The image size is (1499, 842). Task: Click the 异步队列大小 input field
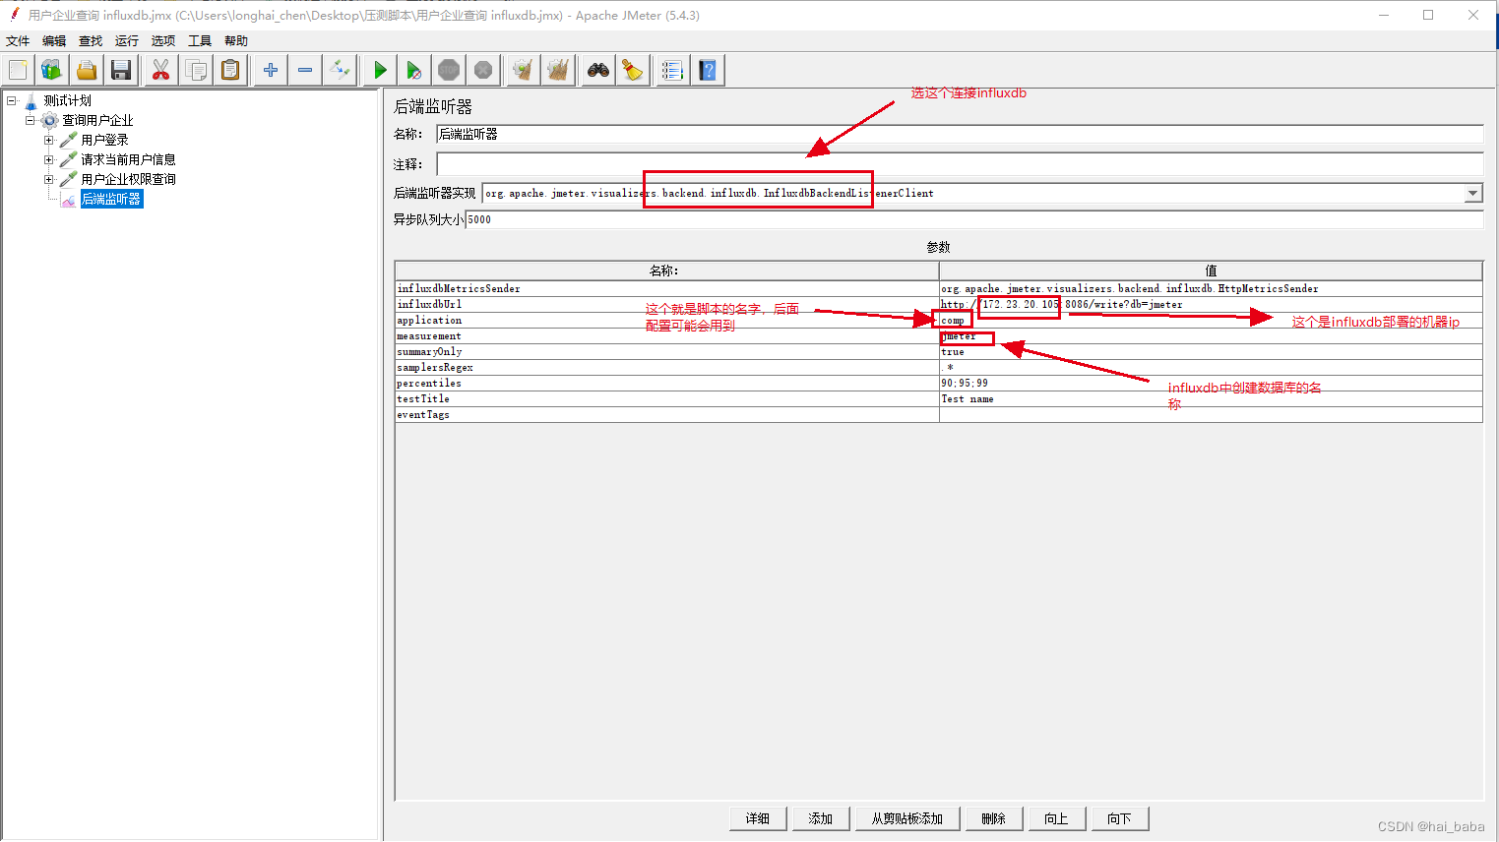click(973, 219)
